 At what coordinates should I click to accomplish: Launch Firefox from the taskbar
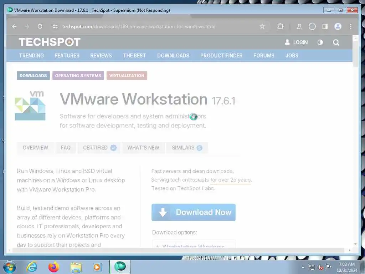point(53,267)
